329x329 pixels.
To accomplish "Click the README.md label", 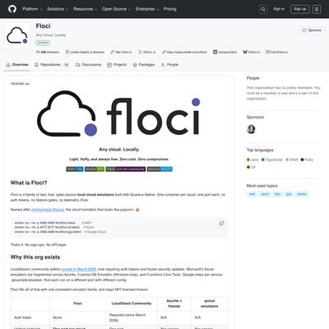I will tap(20, 84).
